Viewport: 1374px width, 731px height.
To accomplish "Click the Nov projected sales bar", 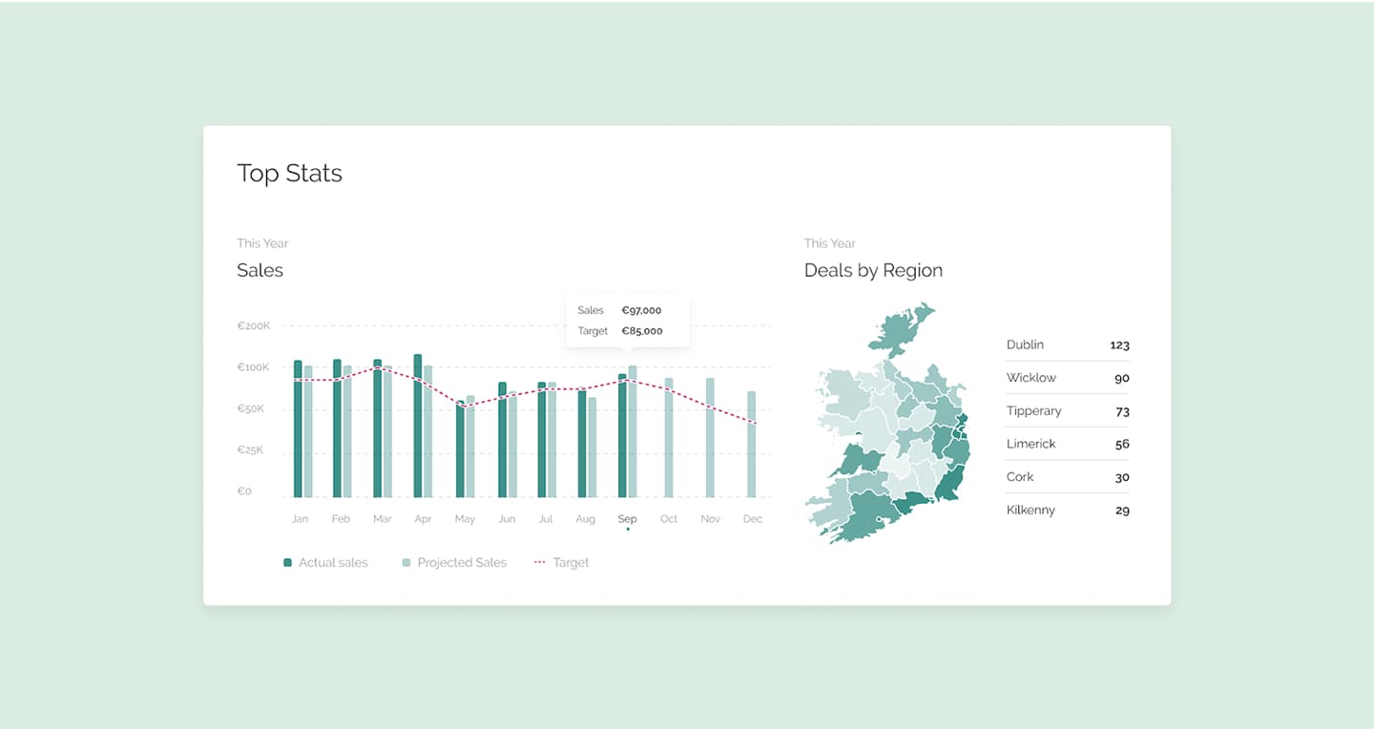I will point(710,438).
